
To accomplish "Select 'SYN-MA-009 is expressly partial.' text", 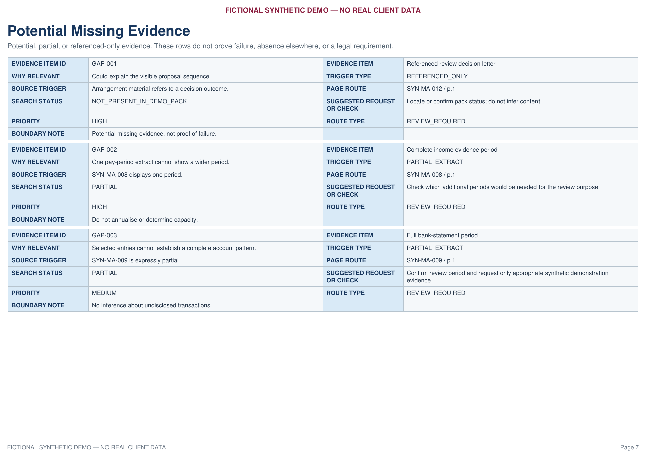I will coord(136,260).
